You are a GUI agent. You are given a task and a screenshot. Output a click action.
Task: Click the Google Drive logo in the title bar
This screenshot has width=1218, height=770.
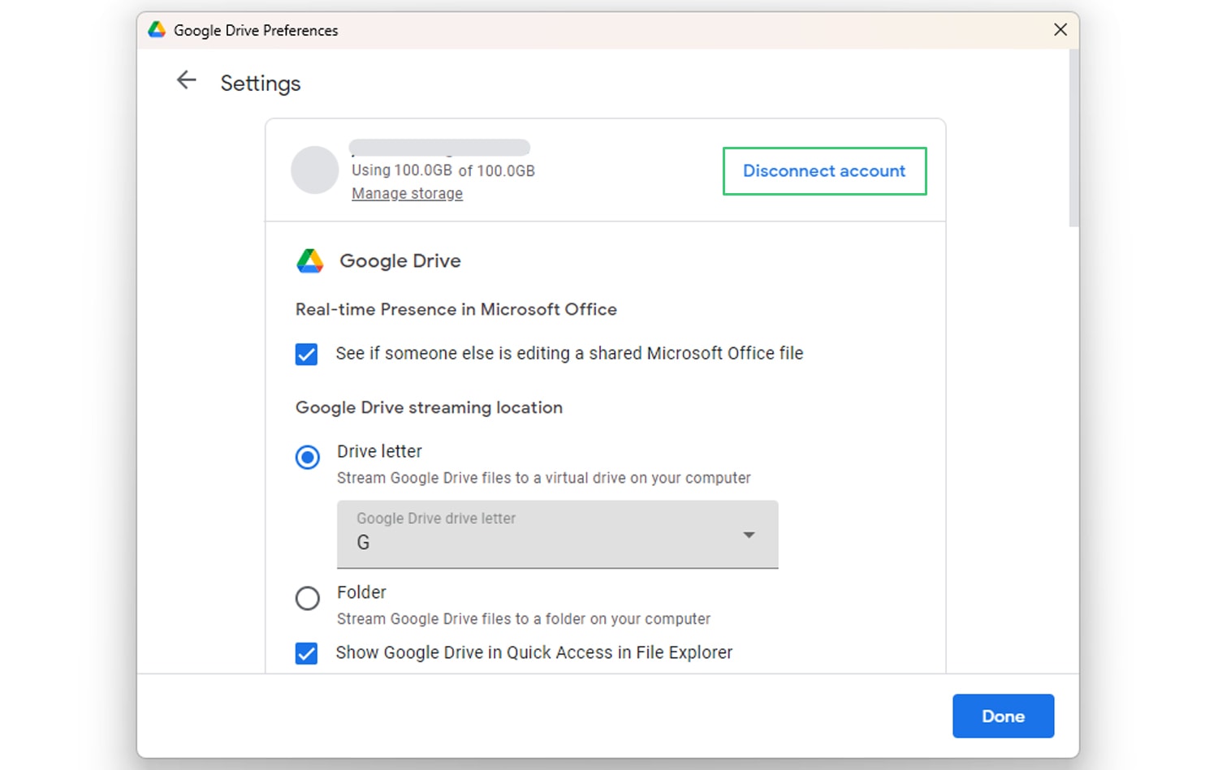(154, 29)
